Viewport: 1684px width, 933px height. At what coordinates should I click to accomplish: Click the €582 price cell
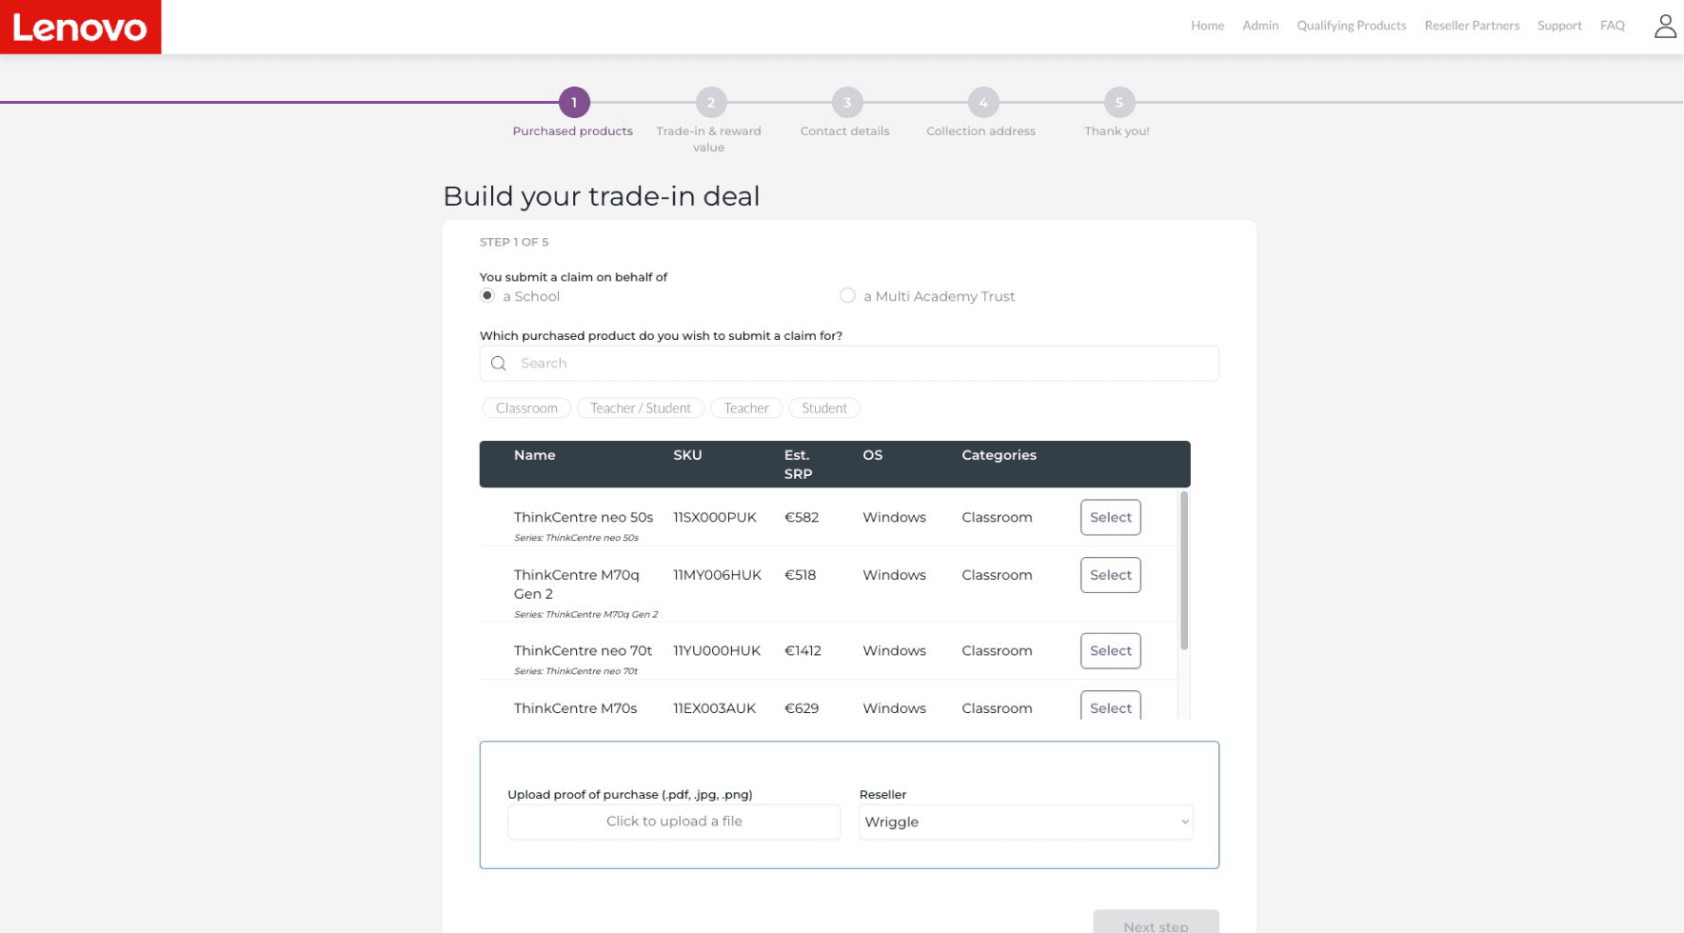(802, 518)
